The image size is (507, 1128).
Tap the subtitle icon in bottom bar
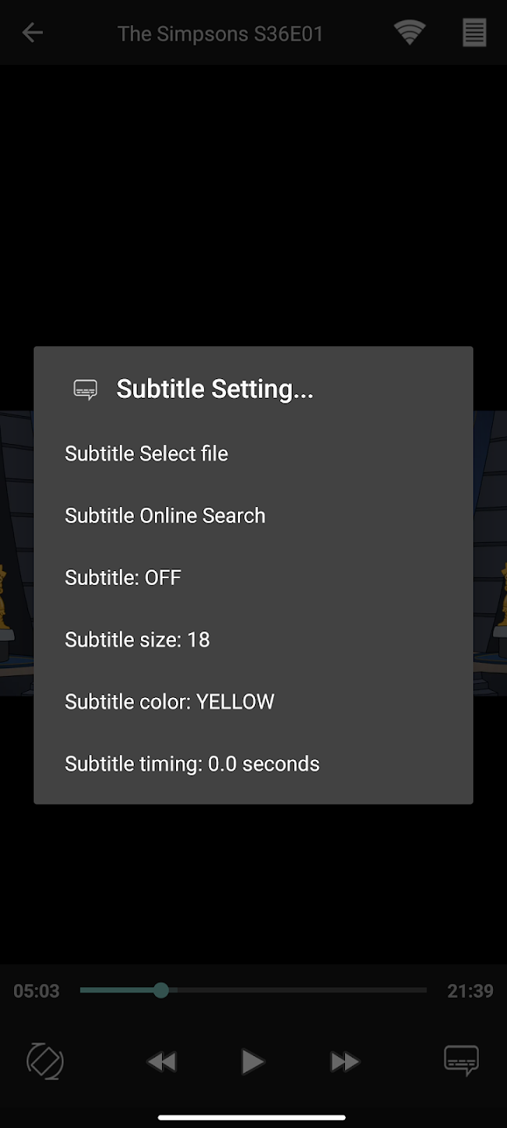coord(461,1061)
